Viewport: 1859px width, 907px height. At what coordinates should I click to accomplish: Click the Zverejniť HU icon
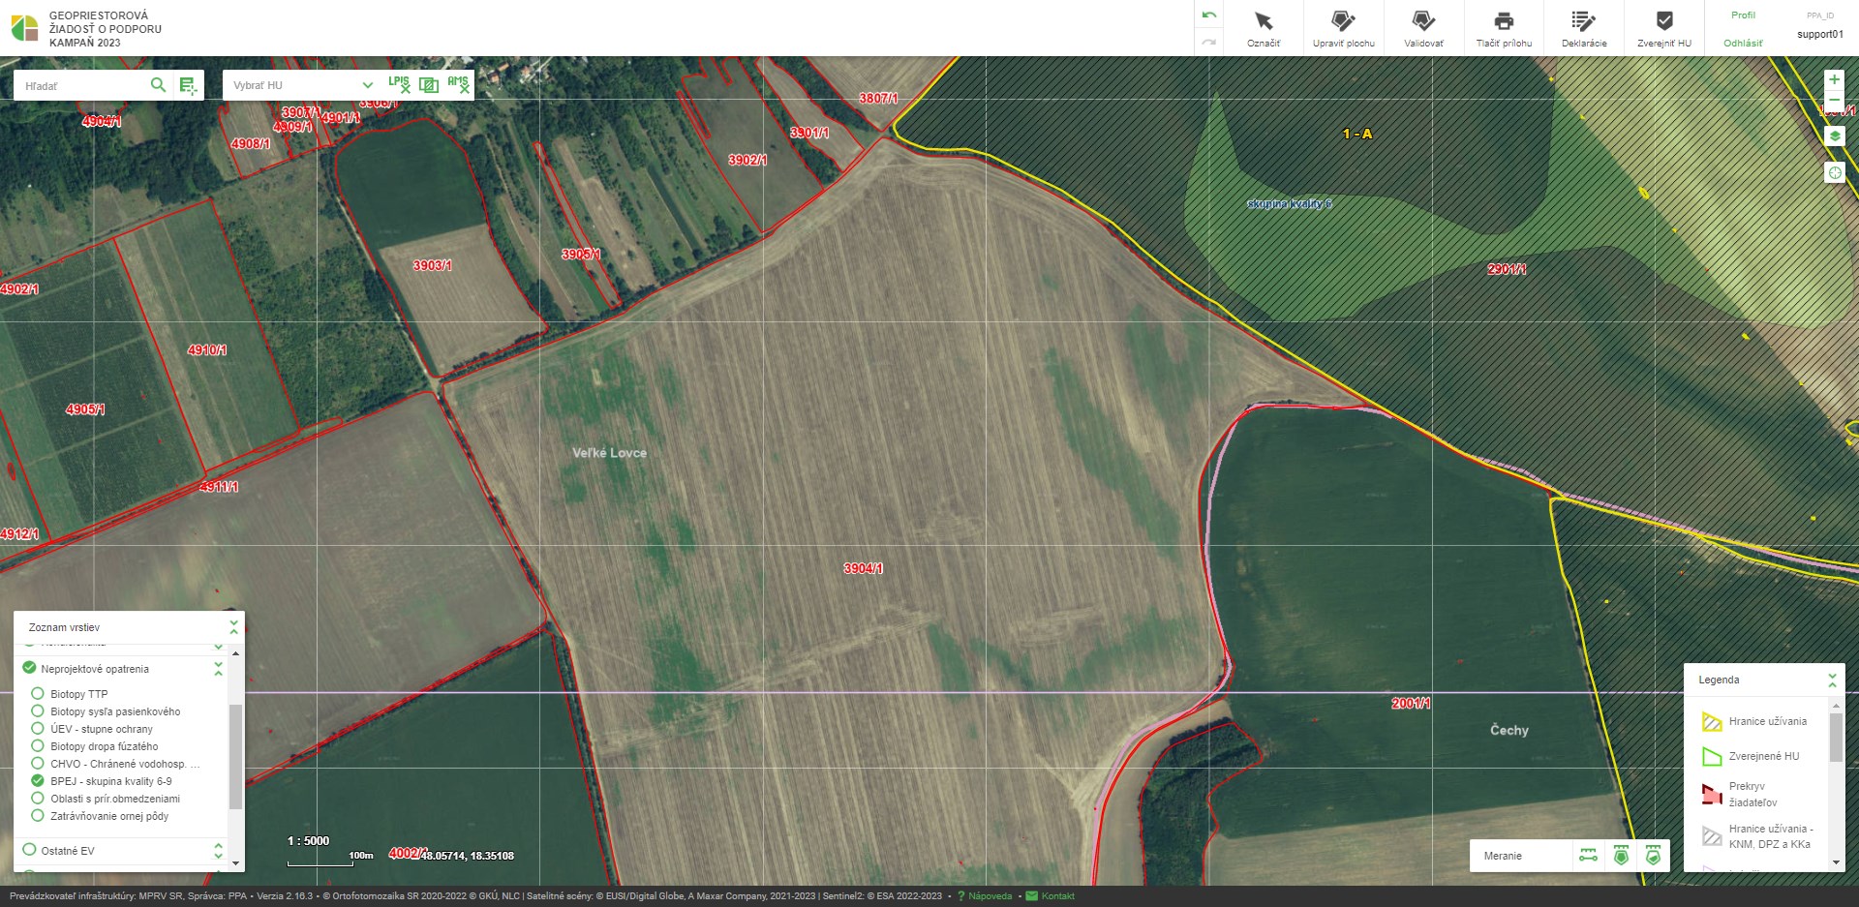click(1664, 21)
